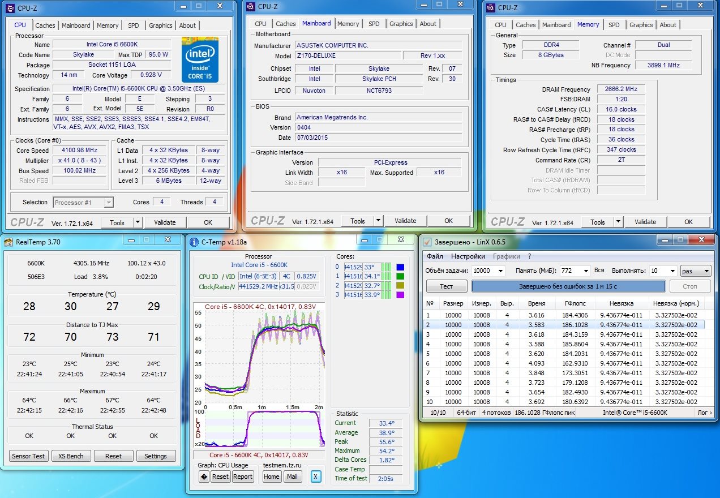Click the CPU-Z icon in Mainboard window
720x498 pixels.
(251, 7)
